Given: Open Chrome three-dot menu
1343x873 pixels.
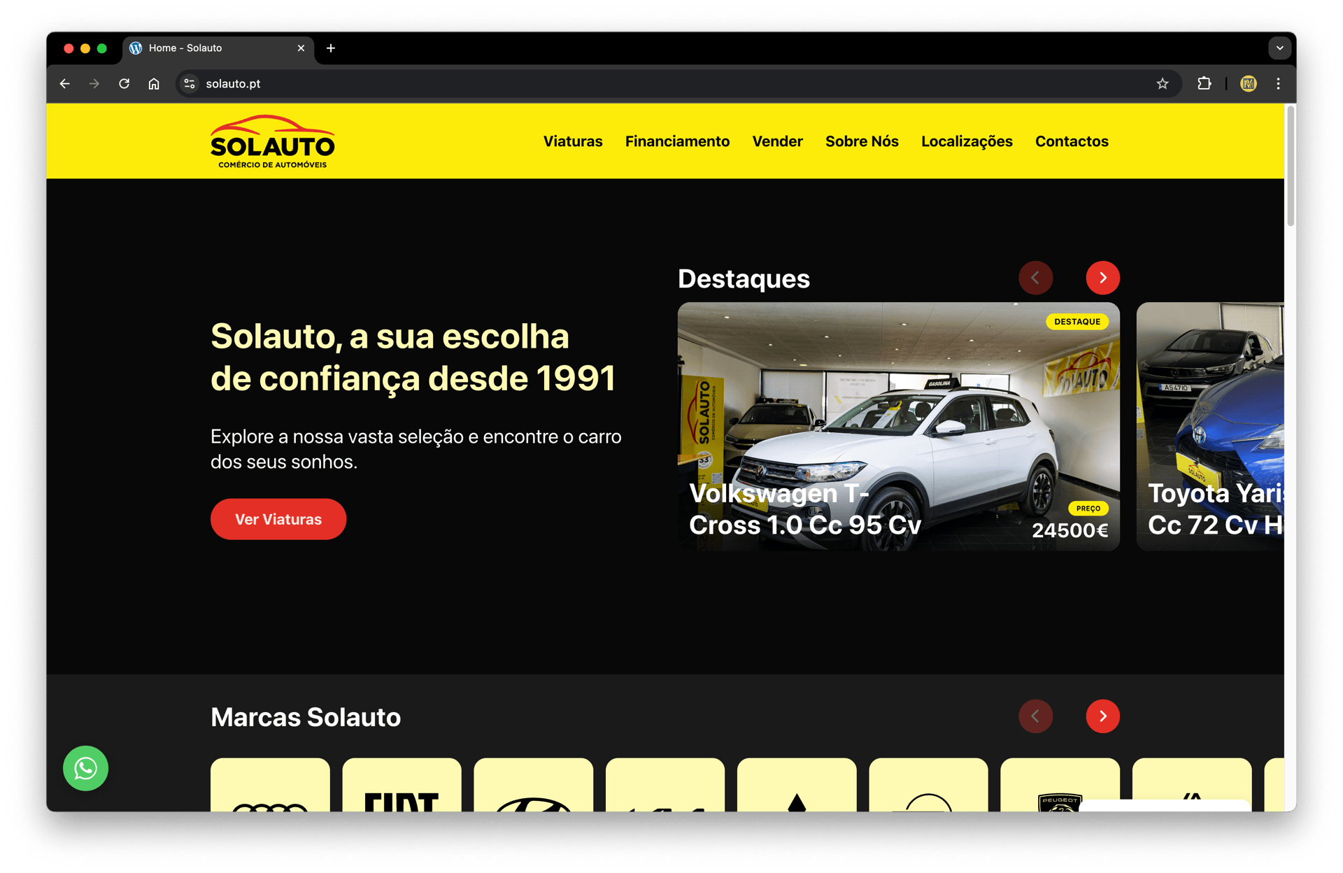Looking at the screenshot, I should 1278,84.
